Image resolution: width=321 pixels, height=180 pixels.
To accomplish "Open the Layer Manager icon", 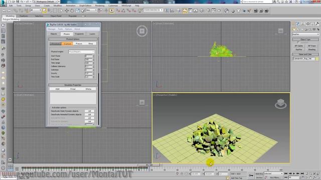I will pos(179,10).
